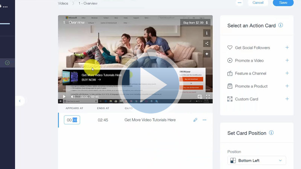The width and height of the screenshot is (301, 169).
Task: Edit the card with pencil icon
Action: (195, 120)
